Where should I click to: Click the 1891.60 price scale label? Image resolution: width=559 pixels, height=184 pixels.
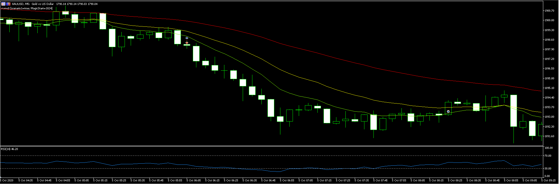pyautogui.click(x=549, y=136)
